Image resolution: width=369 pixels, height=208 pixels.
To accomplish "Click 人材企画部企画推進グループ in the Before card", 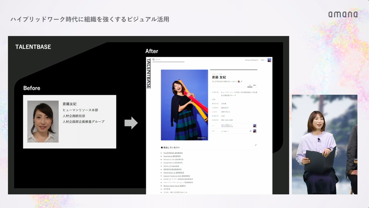I will (84, 122).
